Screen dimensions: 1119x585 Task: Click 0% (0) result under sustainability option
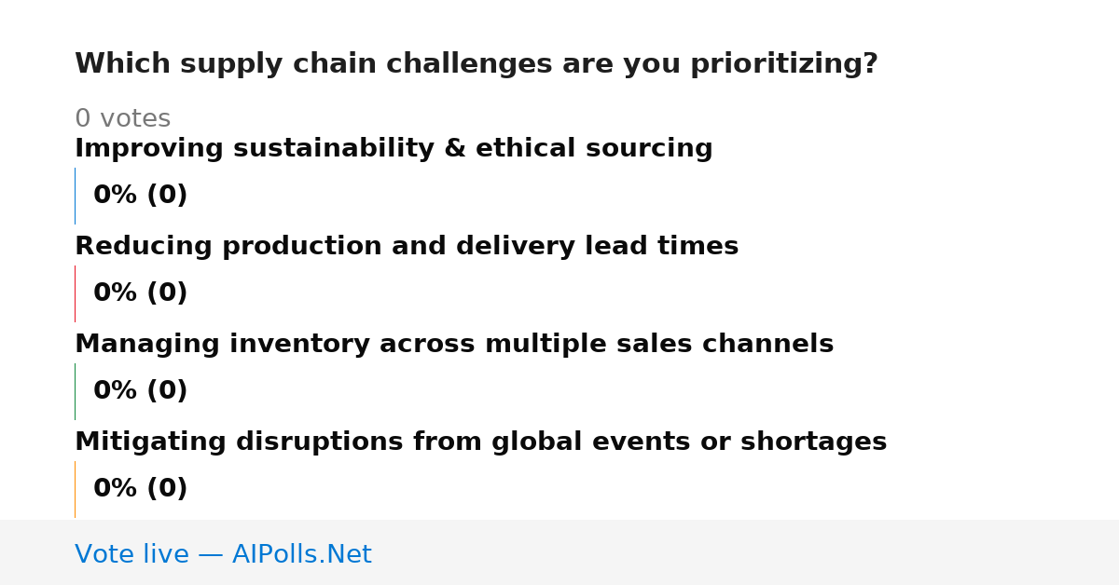click(140, 196)
